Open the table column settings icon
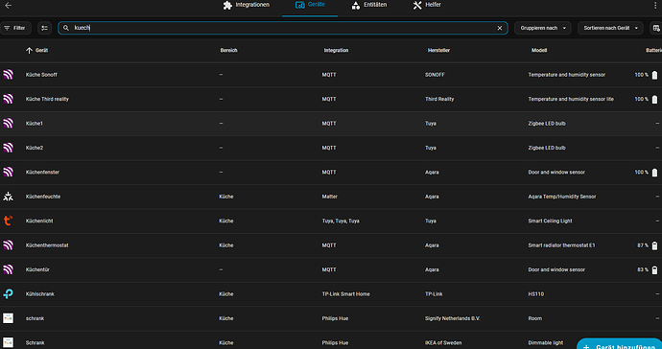This screenshot has height=349, width=662. (x=656, y=28)
